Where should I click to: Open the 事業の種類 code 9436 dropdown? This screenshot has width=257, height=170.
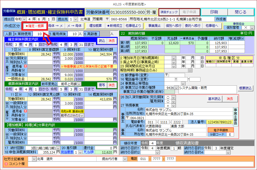coord(176,88)
